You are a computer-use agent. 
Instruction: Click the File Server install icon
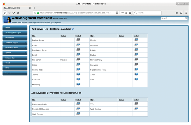[x=78, y=60]
